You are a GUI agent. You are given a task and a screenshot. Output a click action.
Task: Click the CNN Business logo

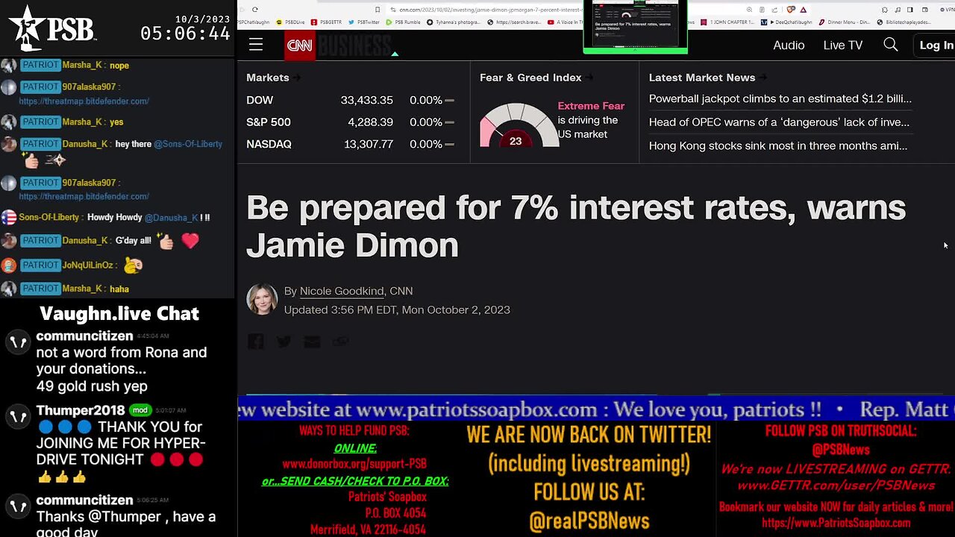tap(338, 45)
